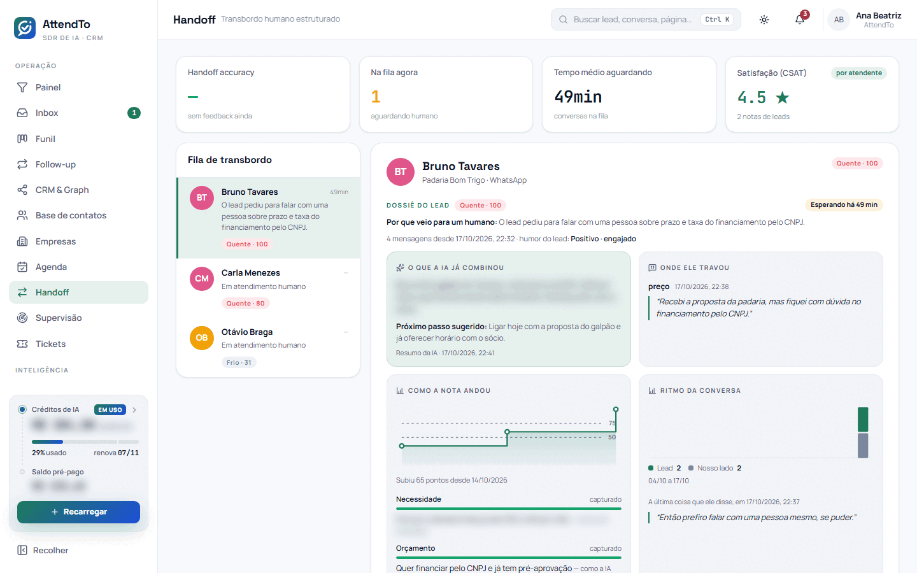
Task: Click the Tickets ticket icon
Action: click(22, 344)
